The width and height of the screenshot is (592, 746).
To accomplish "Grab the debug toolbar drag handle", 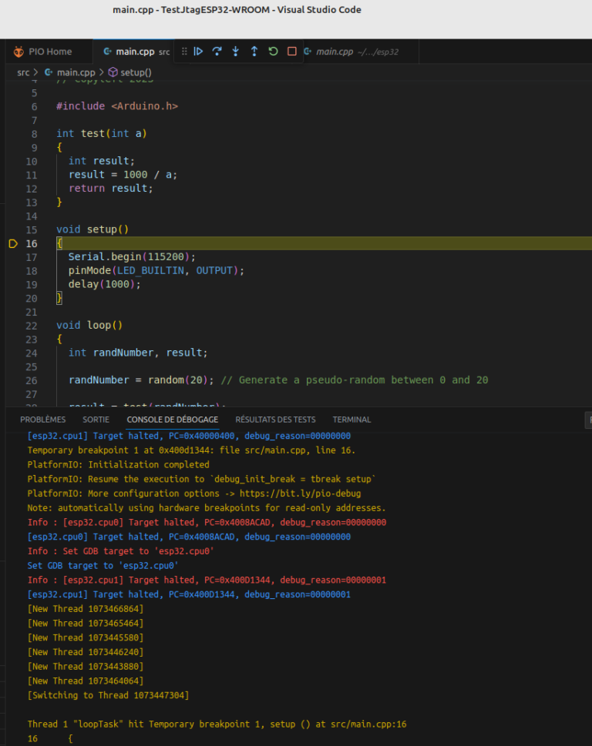I will click(x=183, y=52).
